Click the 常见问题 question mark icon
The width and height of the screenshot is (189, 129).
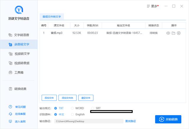click(10, 107)
